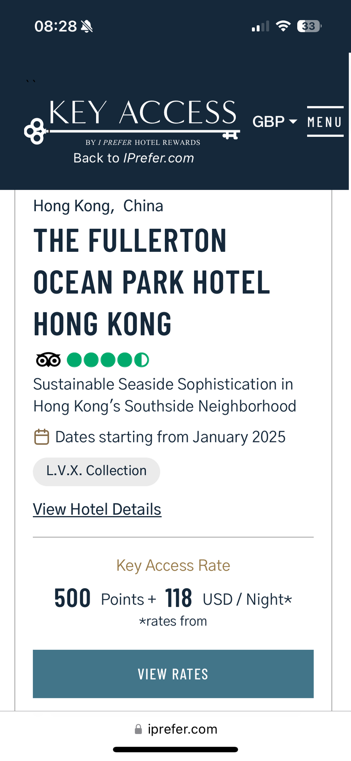Open View Hotel Details link
Viewport: 351px width, 761px height.
(x=97, y=509)
